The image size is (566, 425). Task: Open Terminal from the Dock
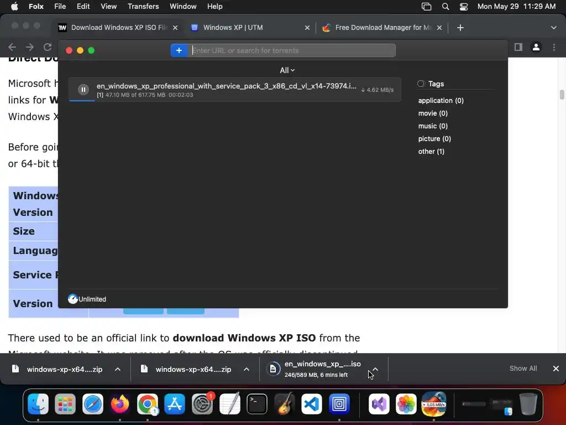(257, 403)
